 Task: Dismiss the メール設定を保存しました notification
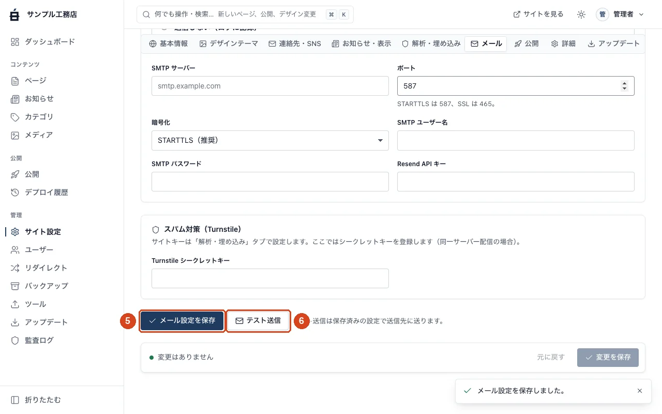(640, 391)
